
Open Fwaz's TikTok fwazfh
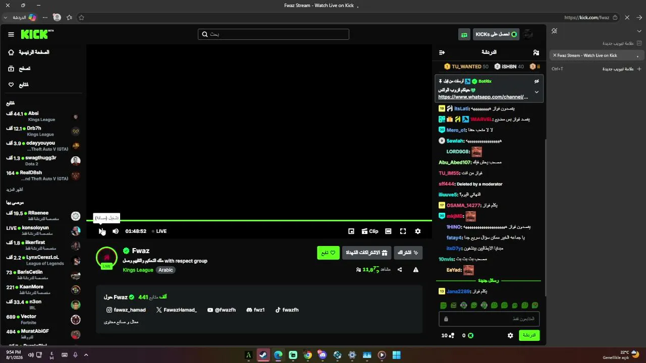287,310
